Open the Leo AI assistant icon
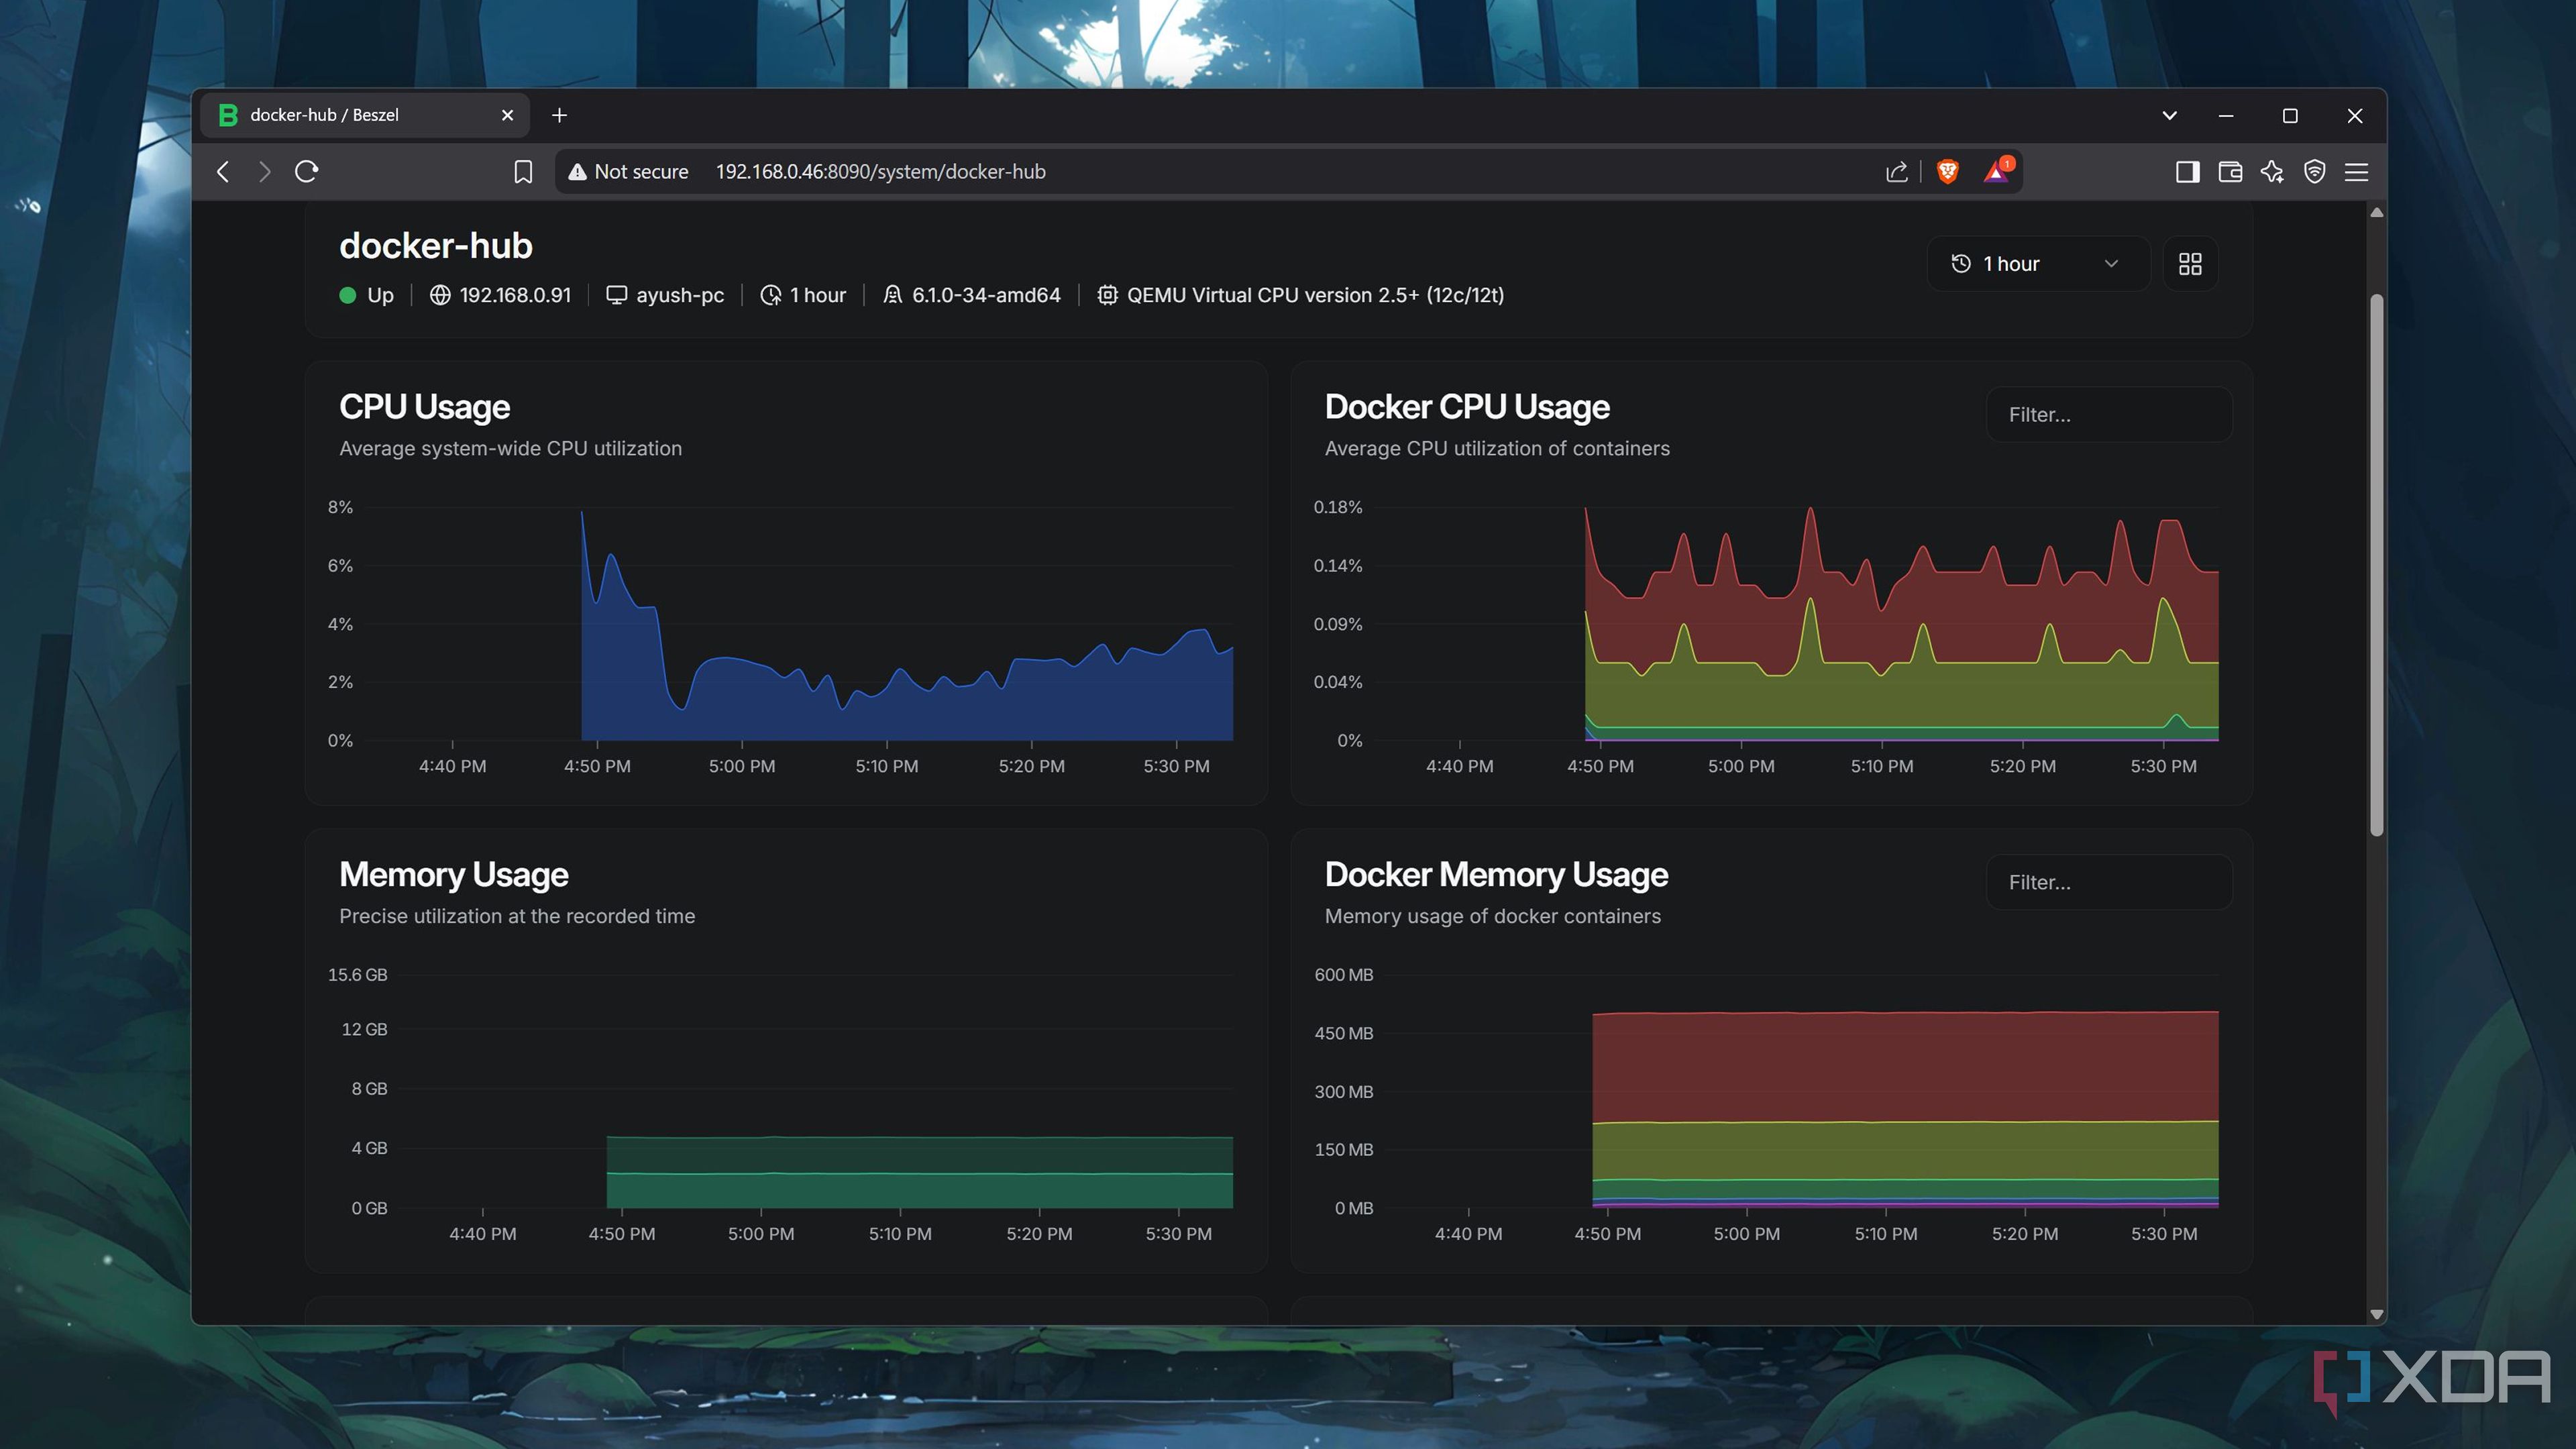This screenshot has height=1449, width=2576. 2272,171
